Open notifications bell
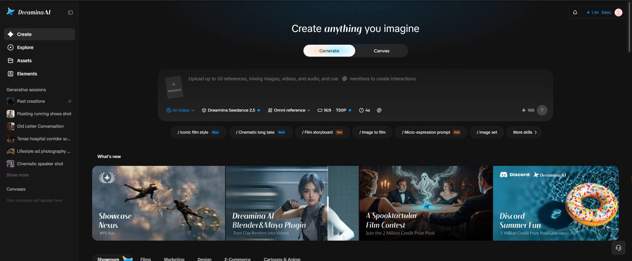Viewport: 632px width, 261px height. pos(575,13)
